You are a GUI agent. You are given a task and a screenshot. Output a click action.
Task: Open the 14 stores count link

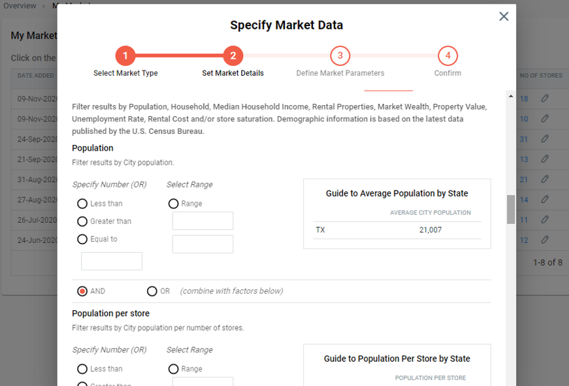(524, 200)
